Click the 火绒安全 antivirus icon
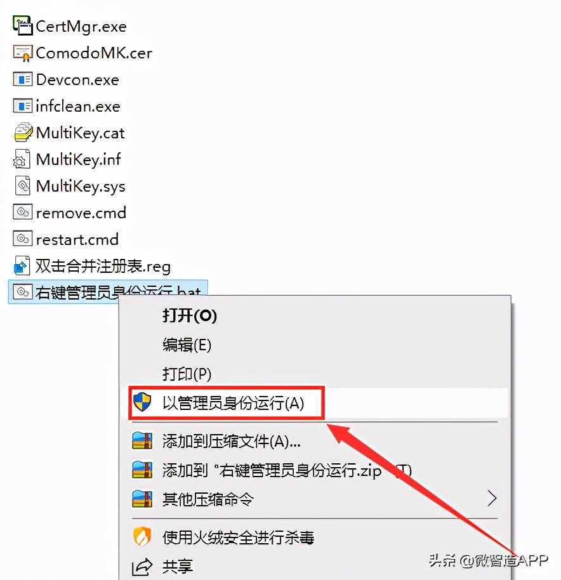Screen dimensions: 561x580 click(142, 536)
